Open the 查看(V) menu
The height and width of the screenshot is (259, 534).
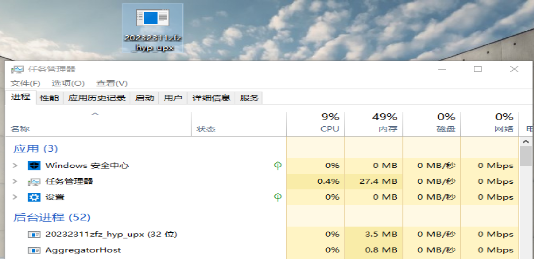click(112, 83)
